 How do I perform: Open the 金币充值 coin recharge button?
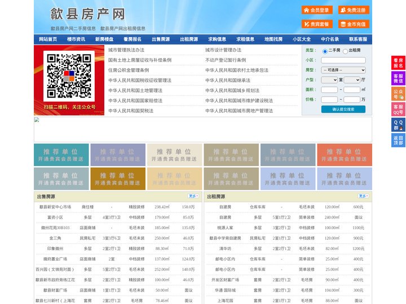tap(354, 24)
